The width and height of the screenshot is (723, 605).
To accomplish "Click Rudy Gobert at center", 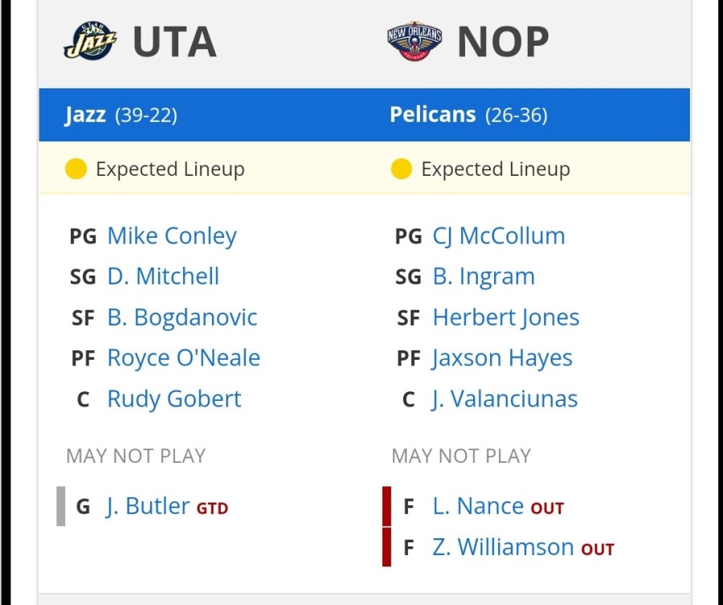I will [174, 399].
